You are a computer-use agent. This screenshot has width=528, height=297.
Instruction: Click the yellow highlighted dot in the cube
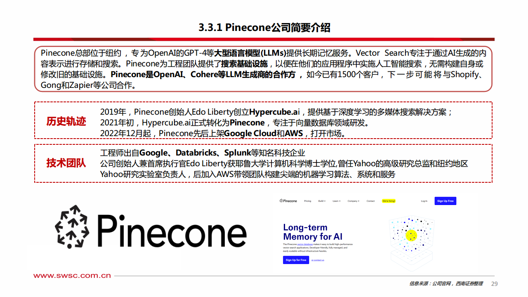[x=411, y=236]
